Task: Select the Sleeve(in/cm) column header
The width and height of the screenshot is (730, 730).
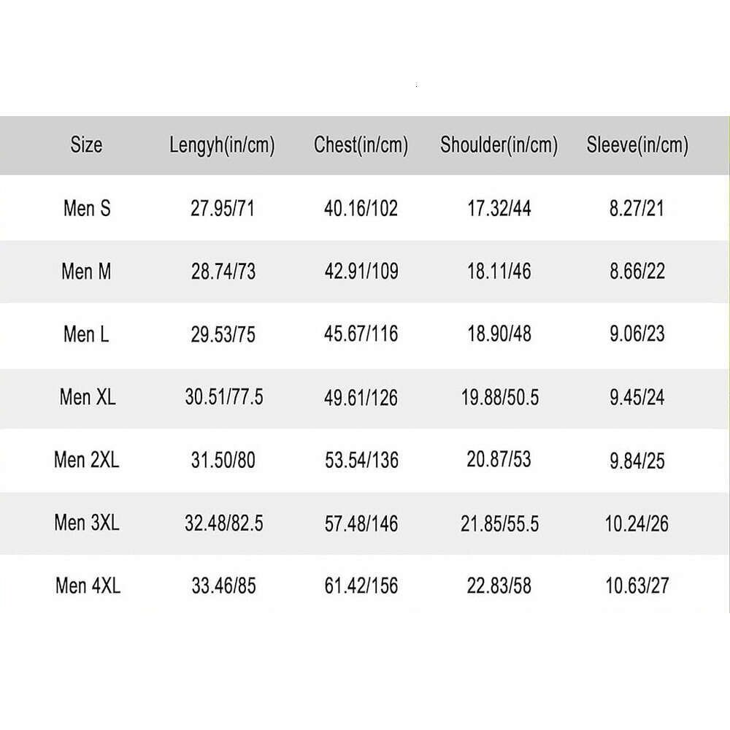Action: click(x=637, y=145)
